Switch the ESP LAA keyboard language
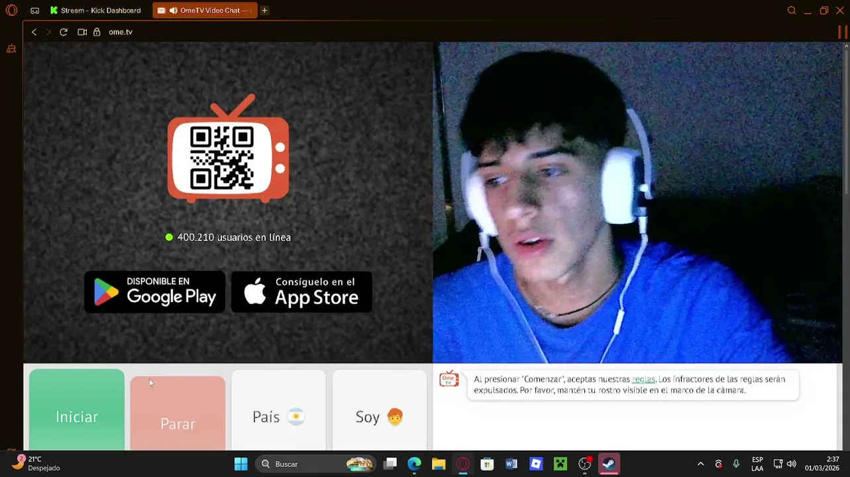This screenshot has height=477, width=850. coord(757,464)
